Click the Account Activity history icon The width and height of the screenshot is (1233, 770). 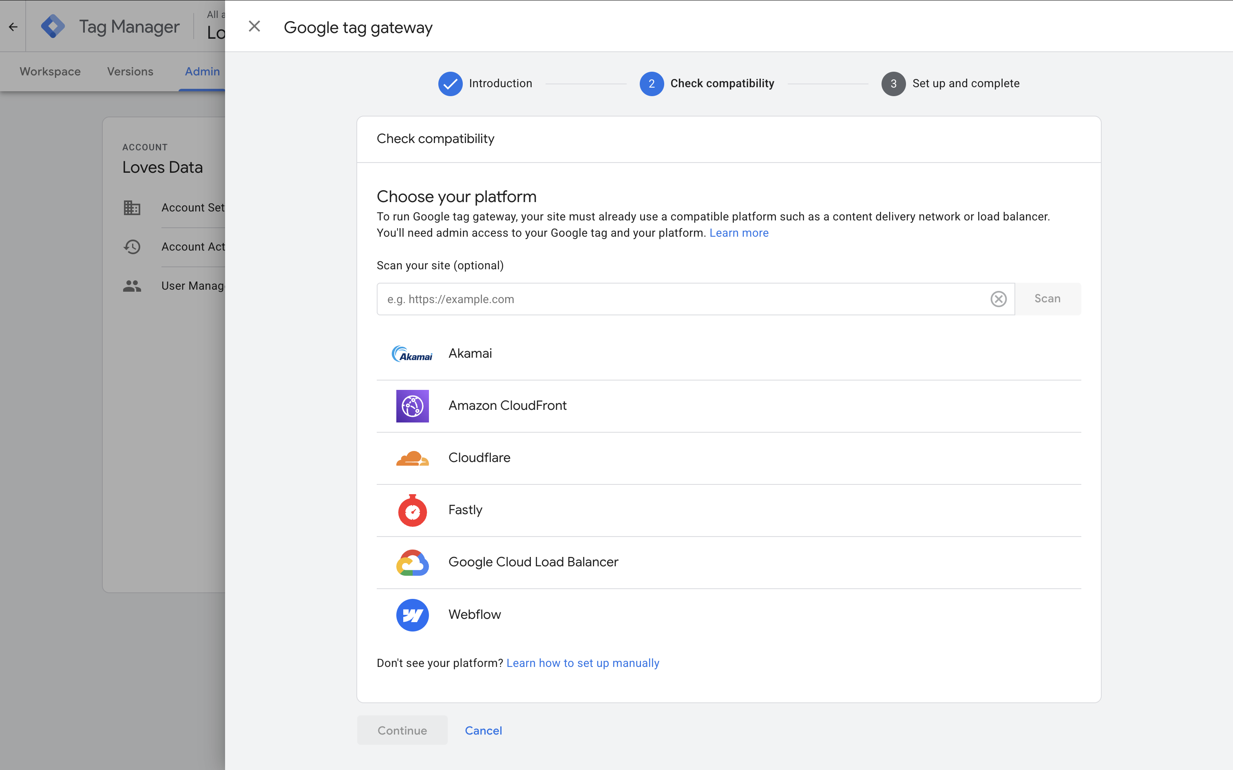132,247
